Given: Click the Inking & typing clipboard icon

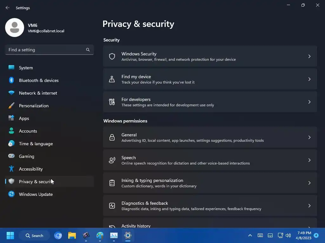Looking at the screenshot, I should point(112,183).
